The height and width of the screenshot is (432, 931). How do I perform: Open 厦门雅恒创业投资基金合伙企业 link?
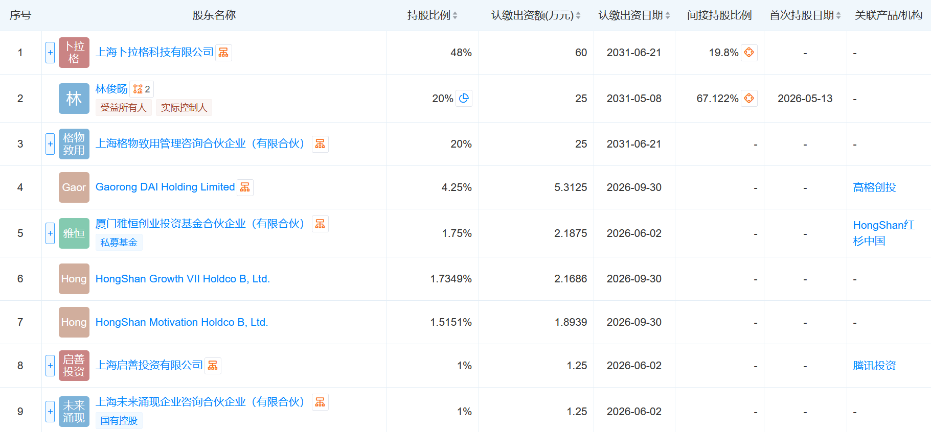point(200,224)
